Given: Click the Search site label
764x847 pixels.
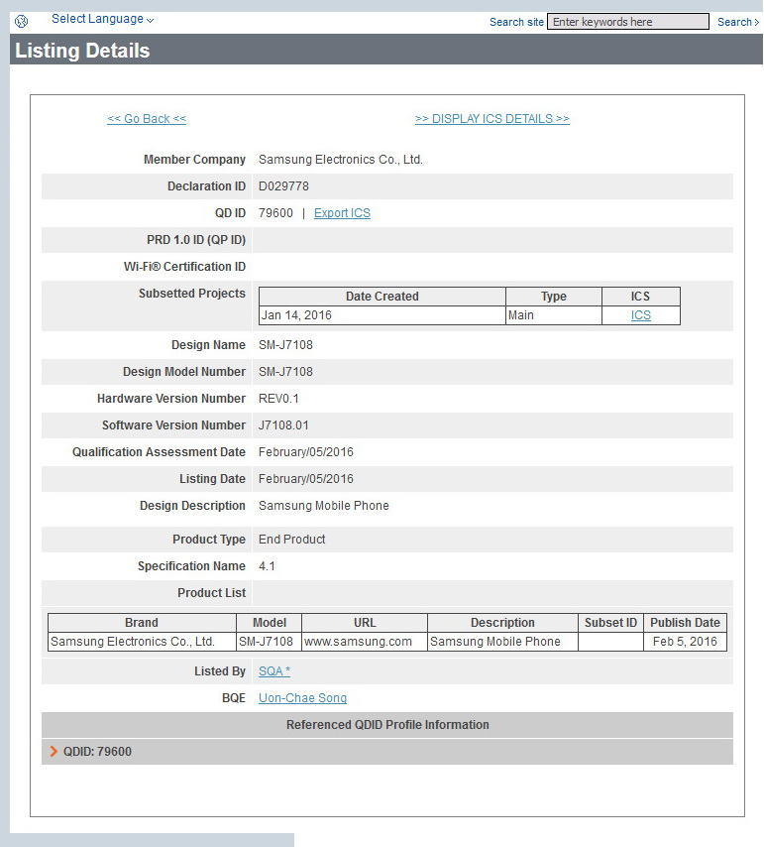Looking at the screenshot, I should pos(516,22).
